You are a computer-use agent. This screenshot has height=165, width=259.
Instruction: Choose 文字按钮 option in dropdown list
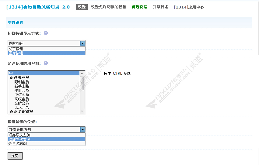pos(47,49)
